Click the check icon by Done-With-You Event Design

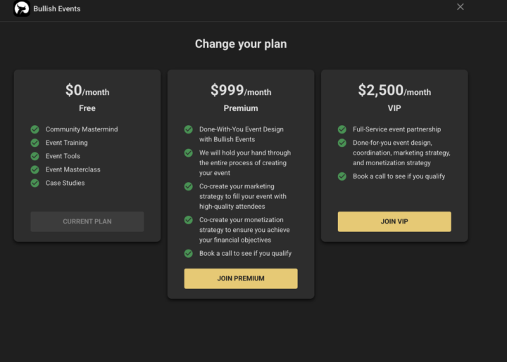[188, 129]
